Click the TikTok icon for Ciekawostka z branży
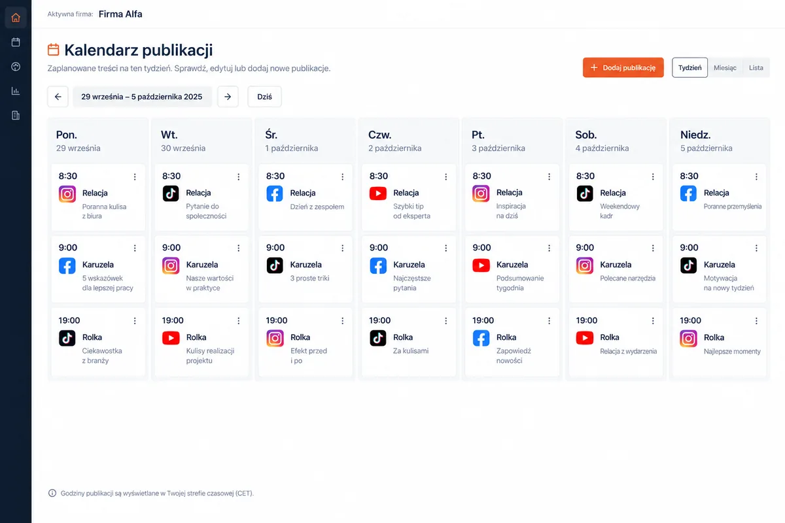 click(67, 338)
